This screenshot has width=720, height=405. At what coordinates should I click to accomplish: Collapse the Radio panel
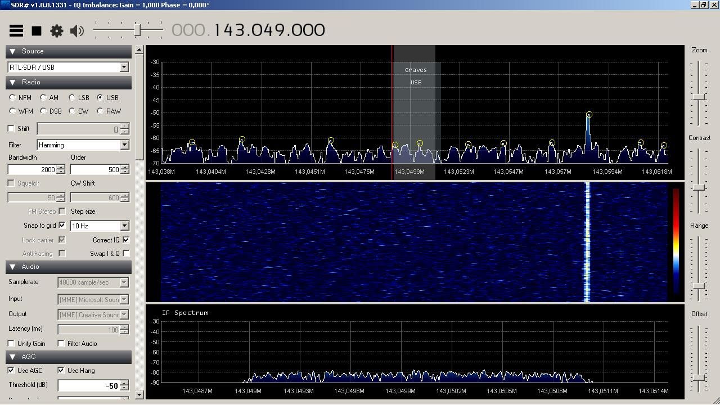click(x=12, y=82)
